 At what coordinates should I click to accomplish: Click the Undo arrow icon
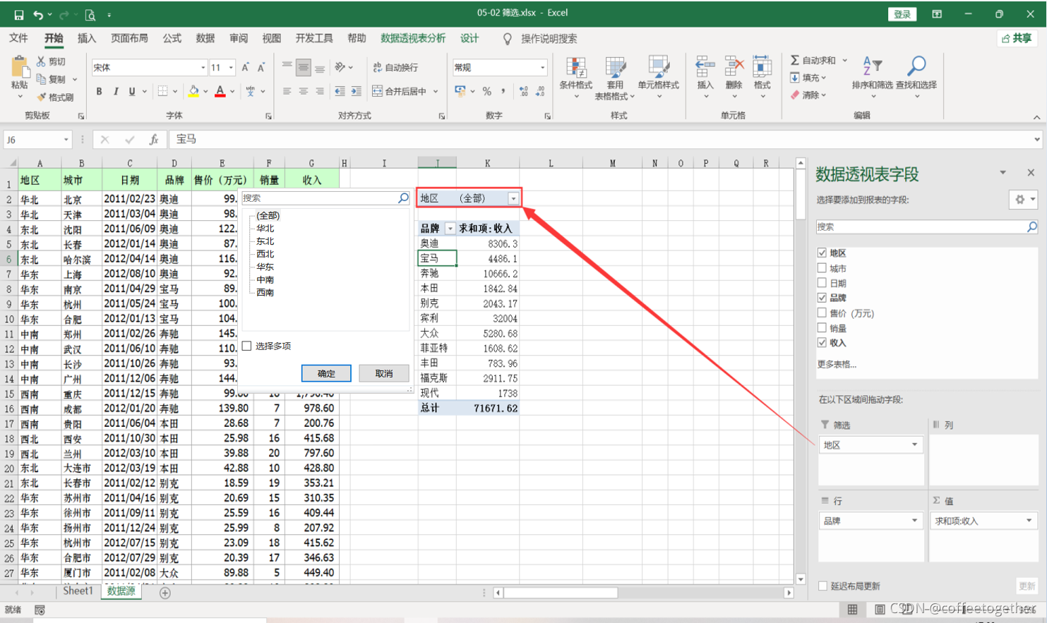click(38, 14)
